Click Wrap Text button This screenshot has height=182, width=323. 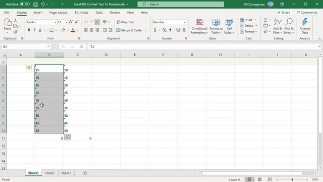coord(126,22)
